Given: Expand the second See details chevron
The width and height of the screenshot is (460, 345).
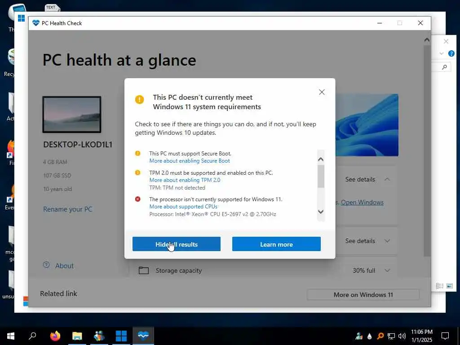Looking at the screenshot, I should pos(387,241).
